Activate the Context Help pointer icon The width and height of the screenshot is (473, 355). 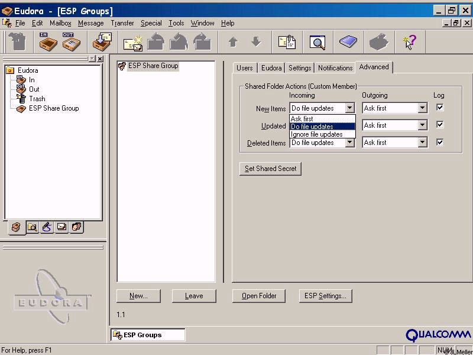pyautogui.click(x=409, y=42)
